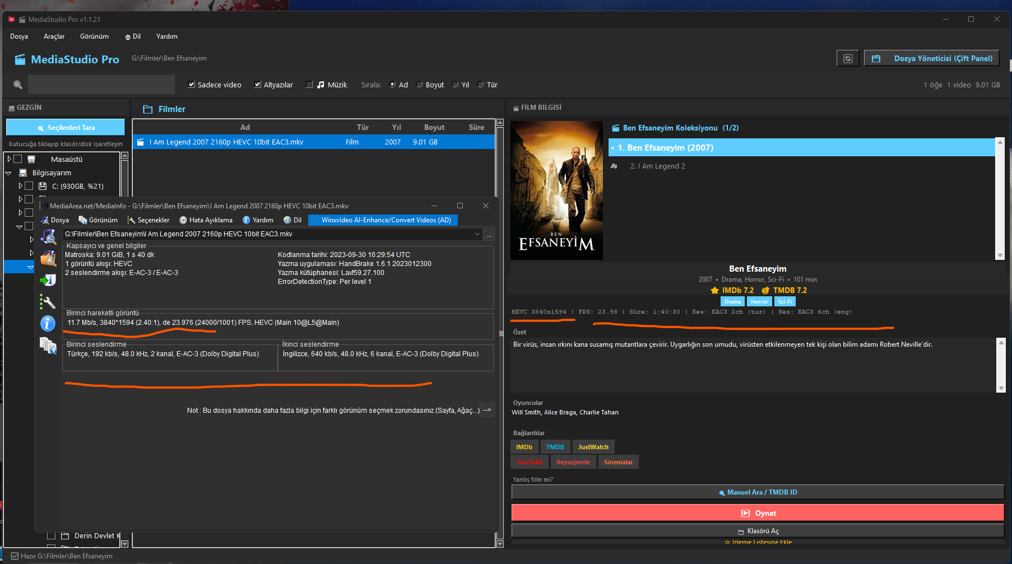Check the C: drive checkbox

[29, 186]
